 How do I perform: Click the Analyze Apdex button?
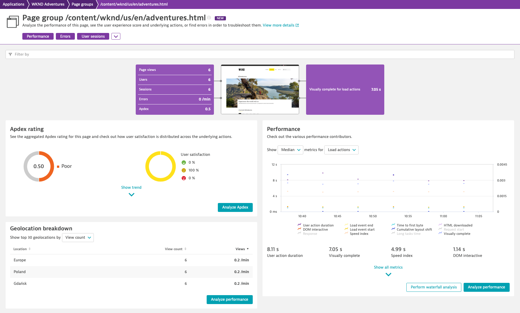click(x=235, y=207)
